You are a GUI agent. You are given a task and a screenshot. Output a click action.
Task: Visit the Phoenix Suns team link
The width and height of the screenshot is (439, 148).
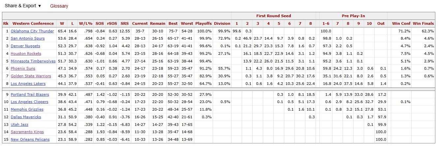[23, 69]
